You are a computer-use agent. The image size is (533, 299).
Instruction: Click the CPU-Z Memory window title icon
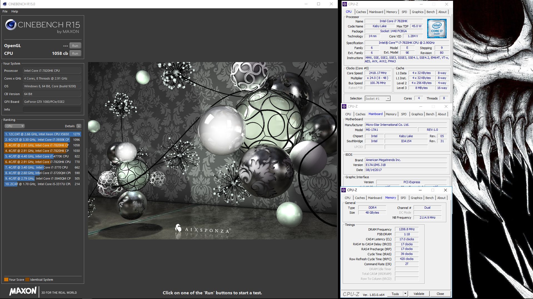(344, 190)
